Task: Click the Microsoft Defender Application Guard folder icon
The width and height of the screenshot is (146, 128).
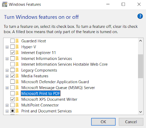Action: (x=17, y=82)
